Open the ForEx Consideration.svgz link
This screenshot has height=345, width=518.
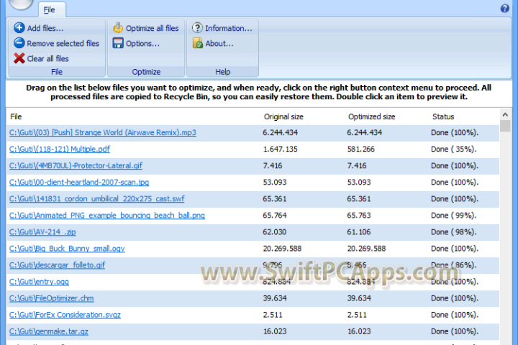click(x=65, y=315)
